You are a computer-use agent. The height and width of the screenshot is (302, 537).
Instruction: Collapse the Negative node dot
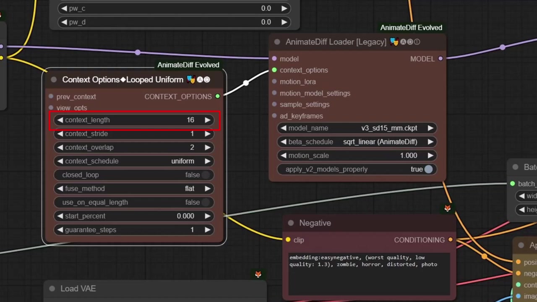(x=291, y=223)
